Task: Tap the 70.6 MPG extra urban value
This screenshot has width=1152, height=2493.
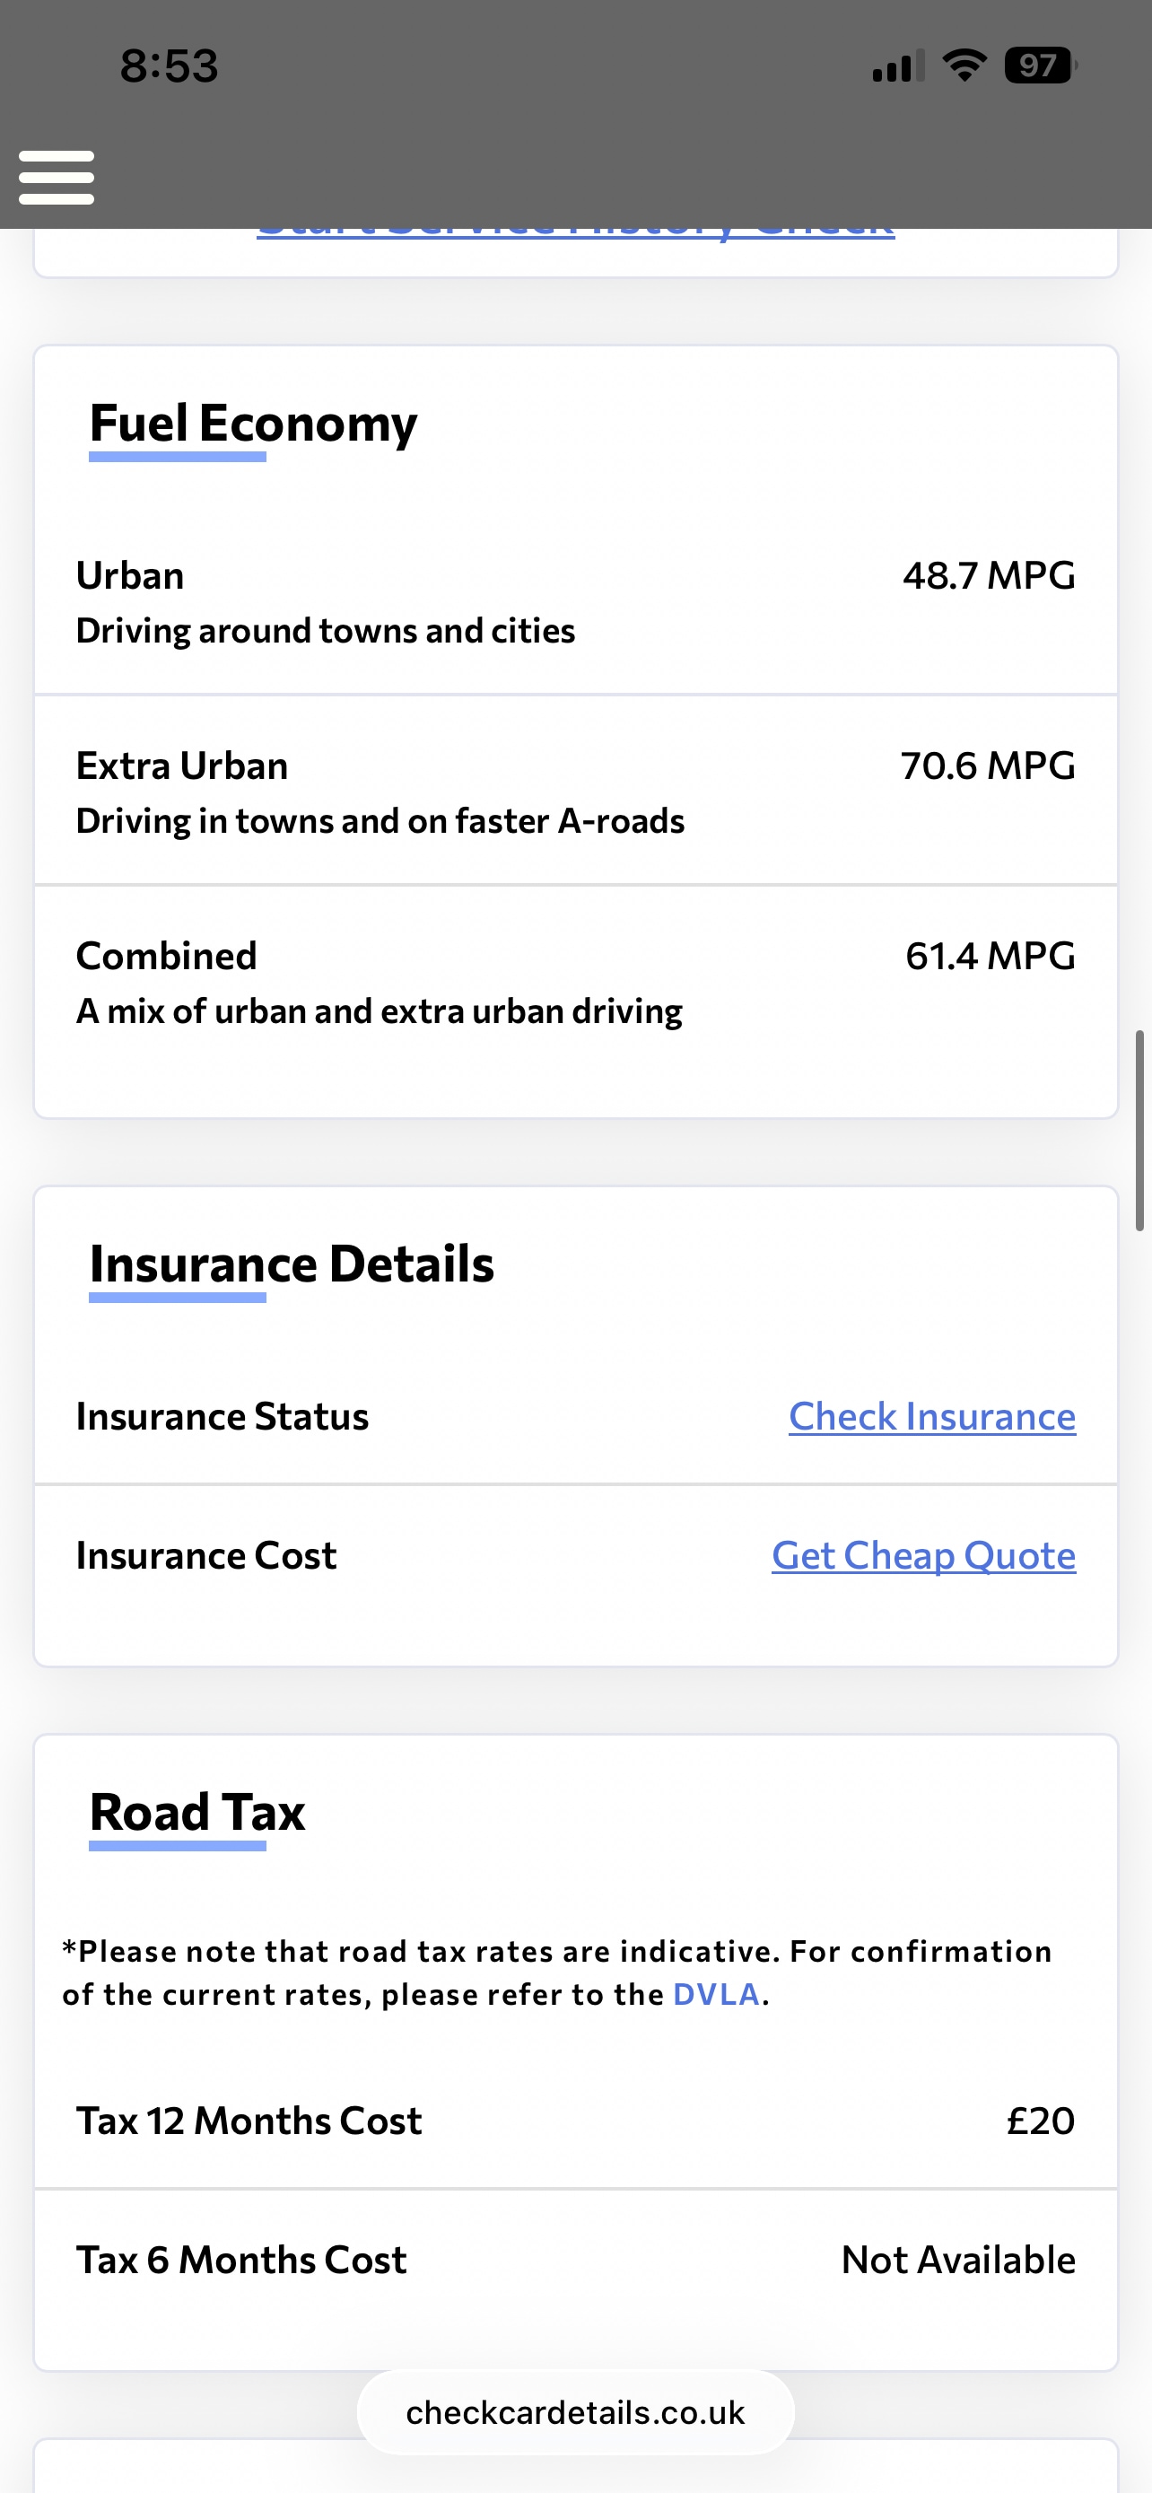Action: (x=988, y=766)
